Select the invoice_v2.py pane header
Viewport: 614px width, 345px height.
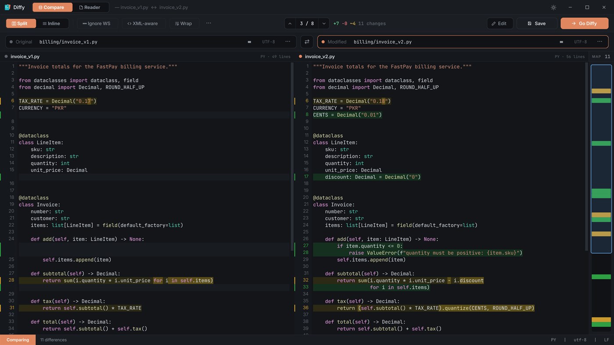(441, 56)
